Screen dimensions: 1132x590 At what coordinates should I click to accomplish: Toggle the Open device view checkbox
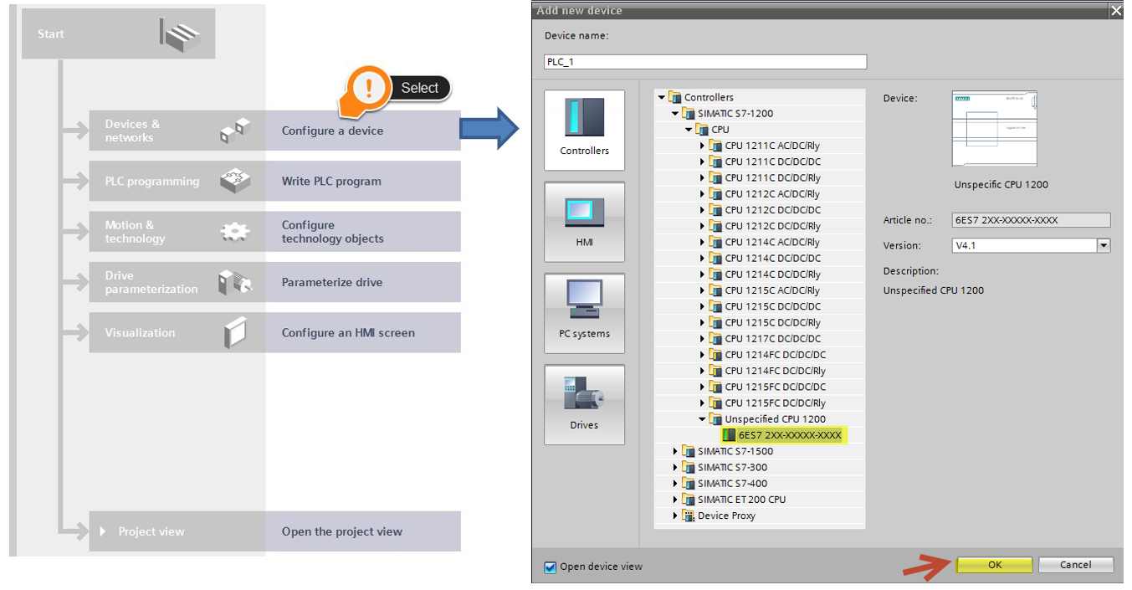(550, 567)
